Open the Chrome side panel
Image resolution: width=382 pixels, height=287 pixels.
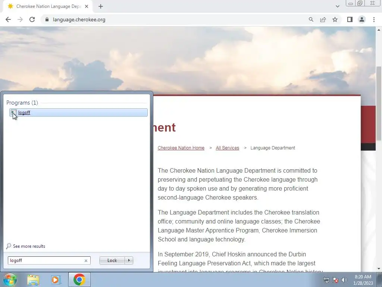coord(350,19)
